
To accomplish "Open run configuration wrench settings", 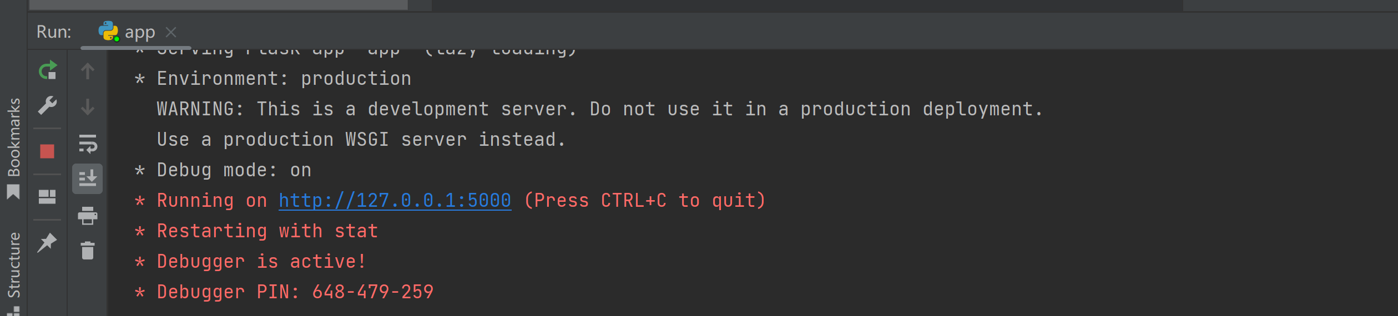I will 48,105.
